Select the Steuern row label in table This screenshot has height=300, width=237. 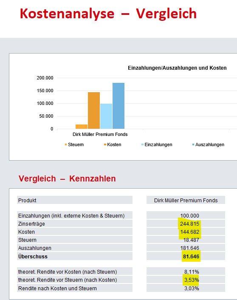point(27,240)
